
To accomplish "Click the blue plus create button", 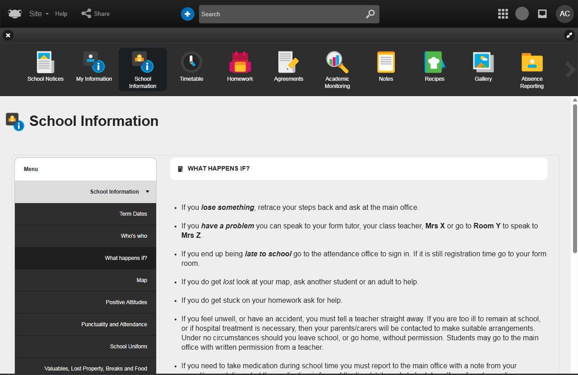I will click(x=187, y=14).
